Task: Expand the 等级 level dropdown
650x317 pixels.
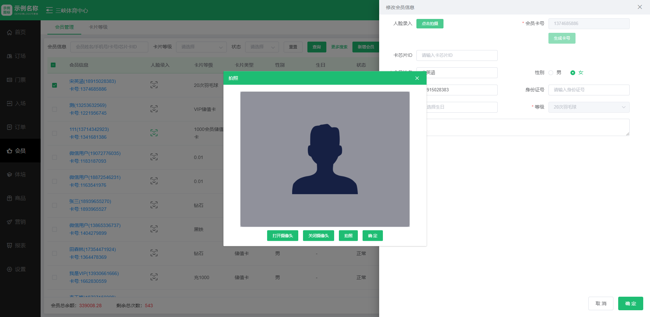Action: 589,107
